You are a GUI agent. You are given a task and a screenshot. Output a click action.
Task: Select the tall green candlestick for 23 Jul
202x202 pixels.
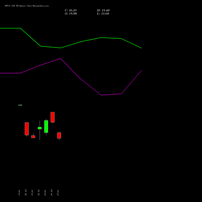(46, 126)
